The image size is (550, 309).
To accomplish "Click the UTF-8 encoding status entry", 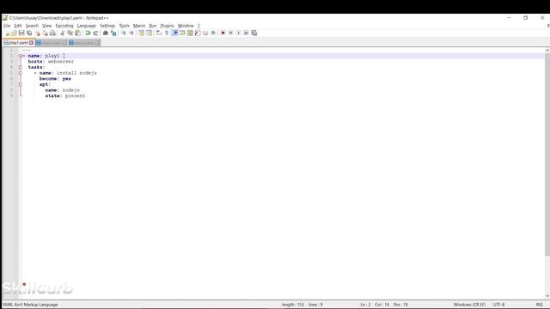I will pyautogui.click(x=498, y=305).
